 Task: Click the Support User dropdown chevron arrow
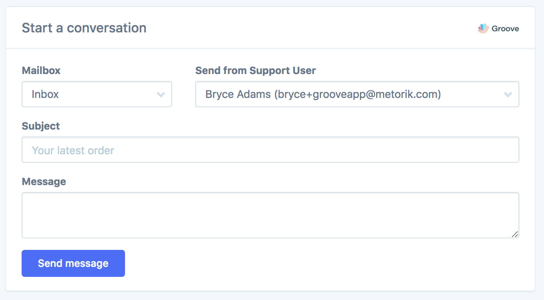(508, 94)
